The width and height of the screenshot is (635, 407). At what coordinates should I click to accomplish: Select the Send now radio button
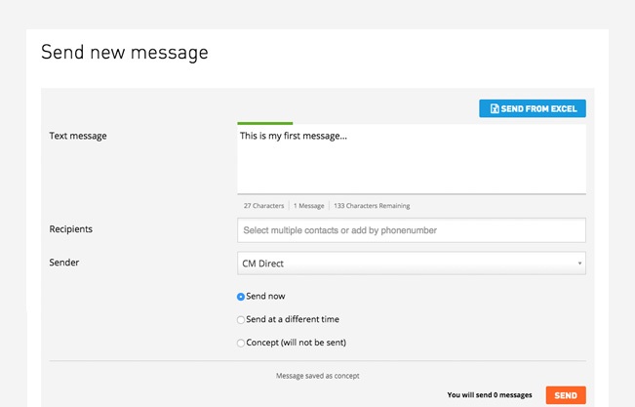coord(241,297)
